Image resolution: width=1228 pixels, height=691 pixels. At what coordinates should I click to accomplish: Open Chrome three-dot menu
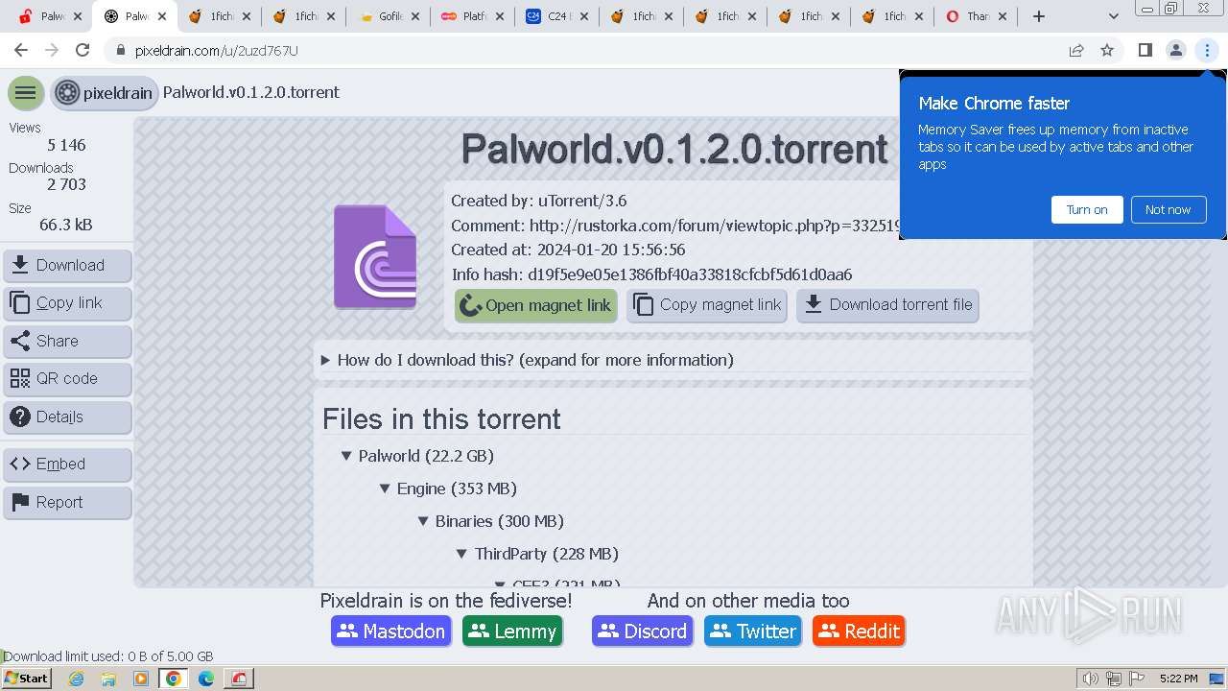coord(1207,50)
